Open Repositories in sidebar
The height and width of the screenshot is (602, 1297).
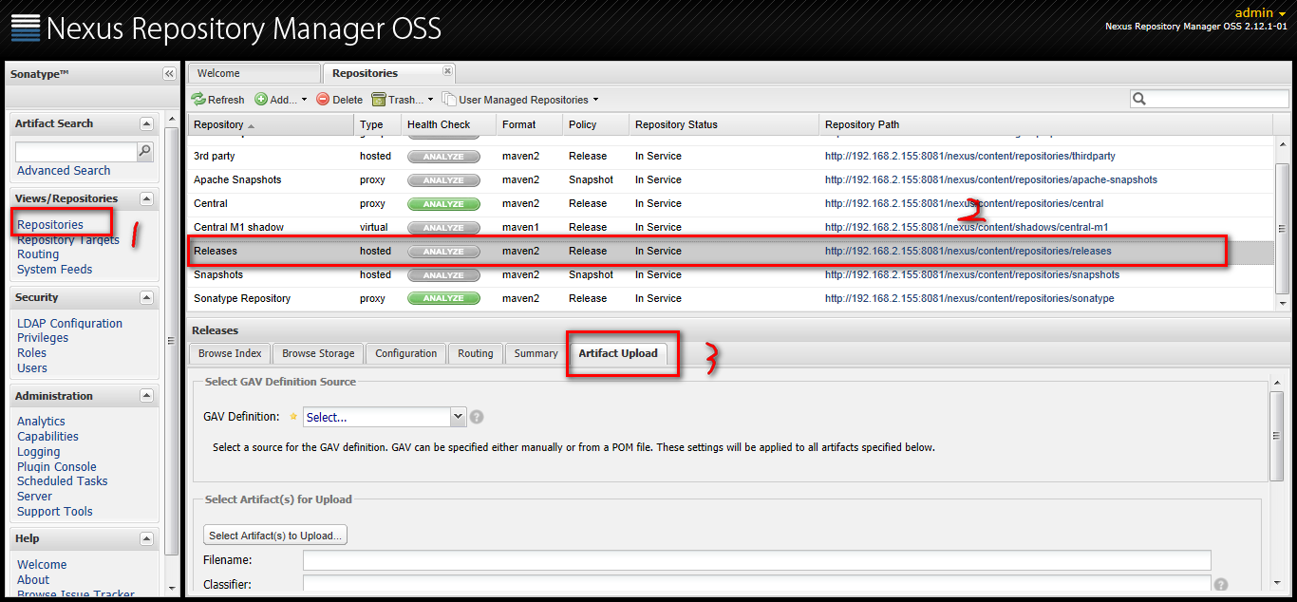50,225
